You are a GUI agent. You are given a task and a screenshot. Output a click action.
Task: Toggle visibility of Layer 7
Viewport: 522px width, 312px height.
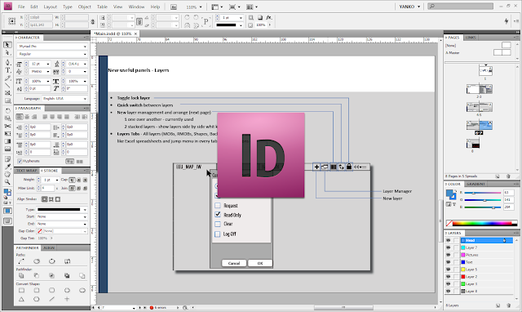448,247
